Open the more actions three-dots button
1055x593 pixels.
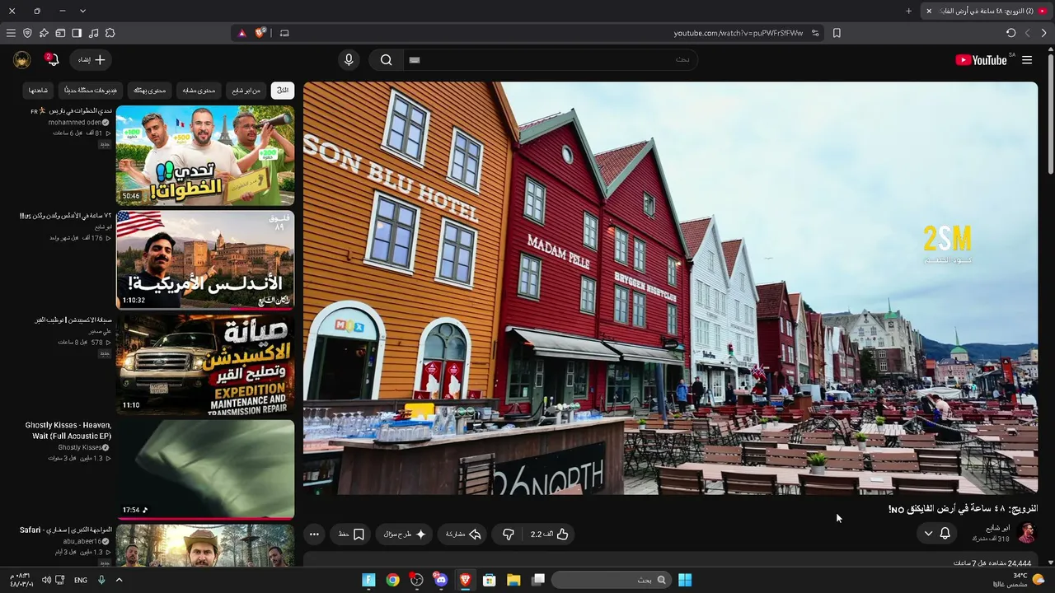314,534
